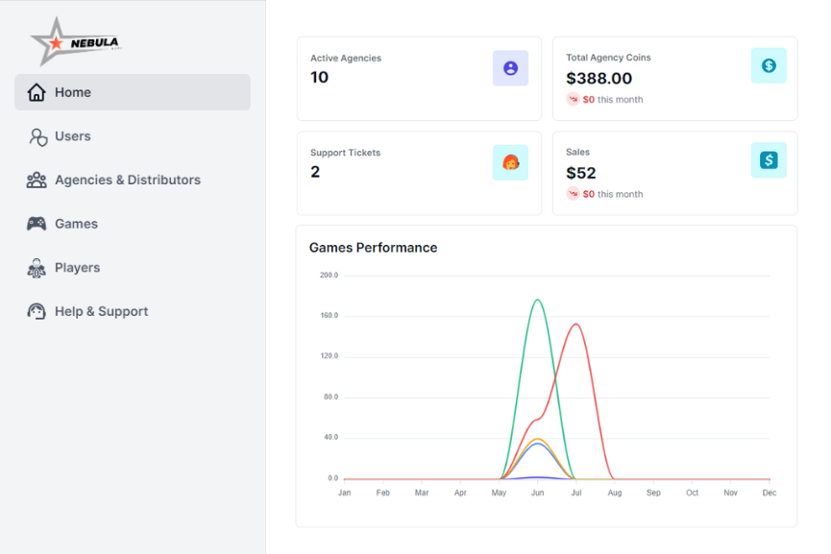The image size is (831, 554).
Task: Click the Support Tickets agent icon
Action: (x=510, y=162)
